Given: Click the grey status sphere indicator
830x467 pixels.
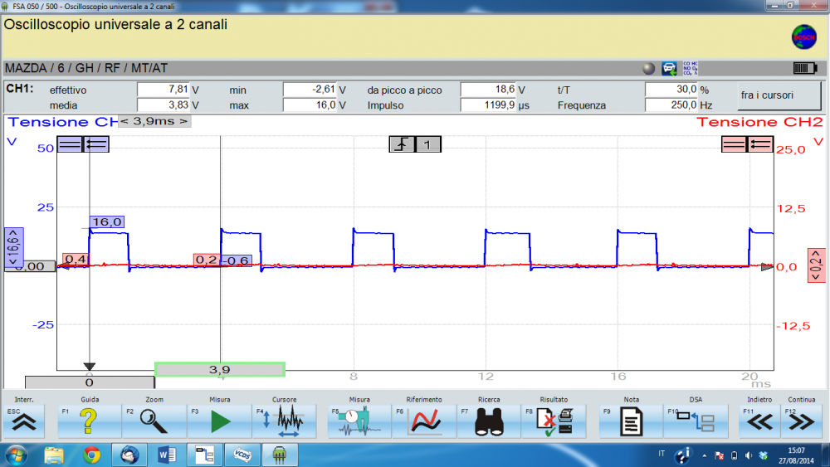Looking at the screenshot, I should [648, 68].
